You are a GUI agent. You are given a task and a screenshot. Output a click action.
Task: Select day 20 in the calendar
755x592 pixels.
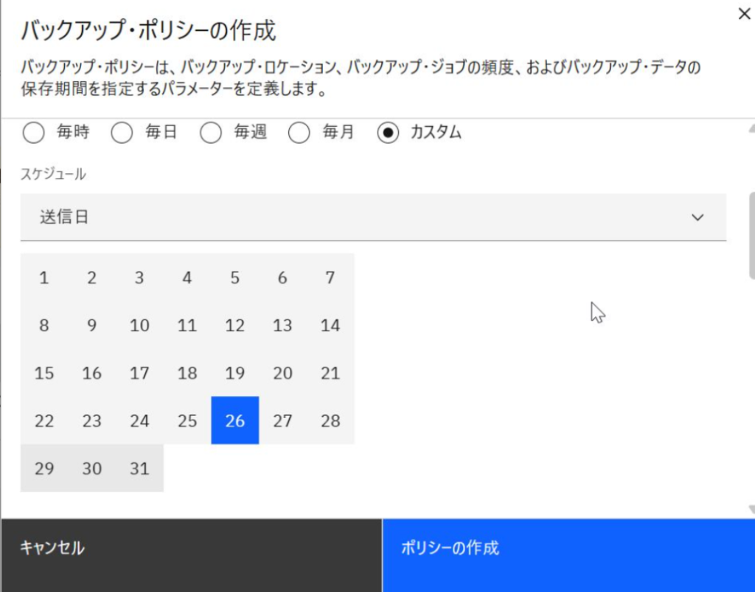(x=282, y=373)
